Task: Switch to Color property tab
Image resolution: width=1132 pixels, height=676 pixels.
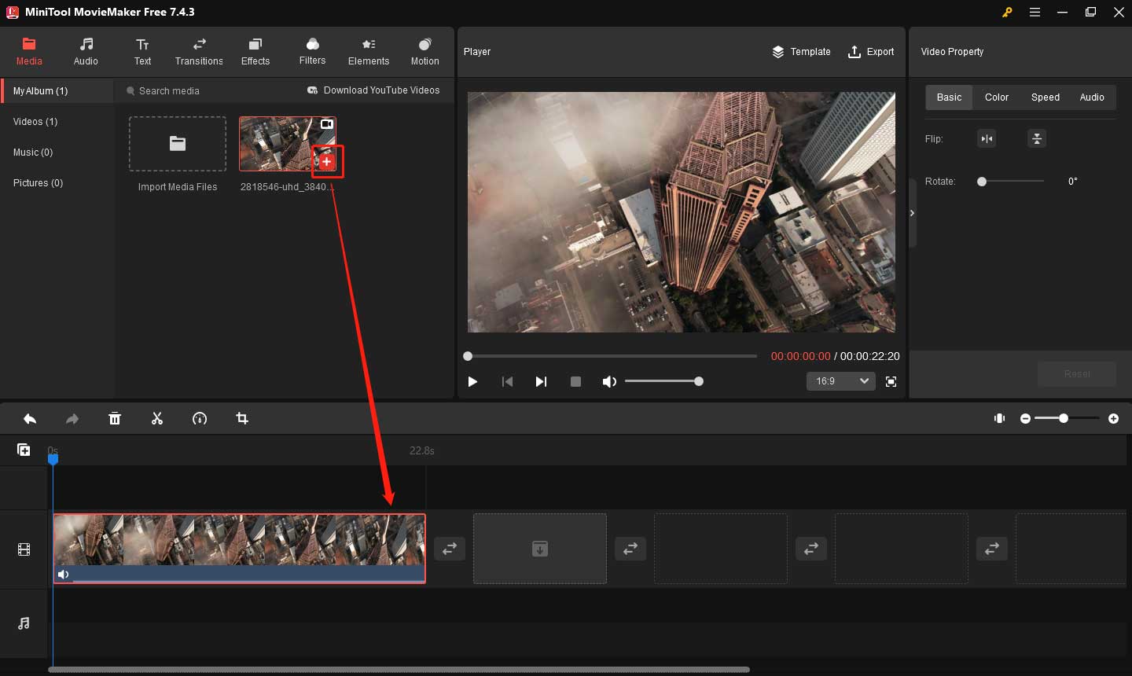Action: coord(997,97)
